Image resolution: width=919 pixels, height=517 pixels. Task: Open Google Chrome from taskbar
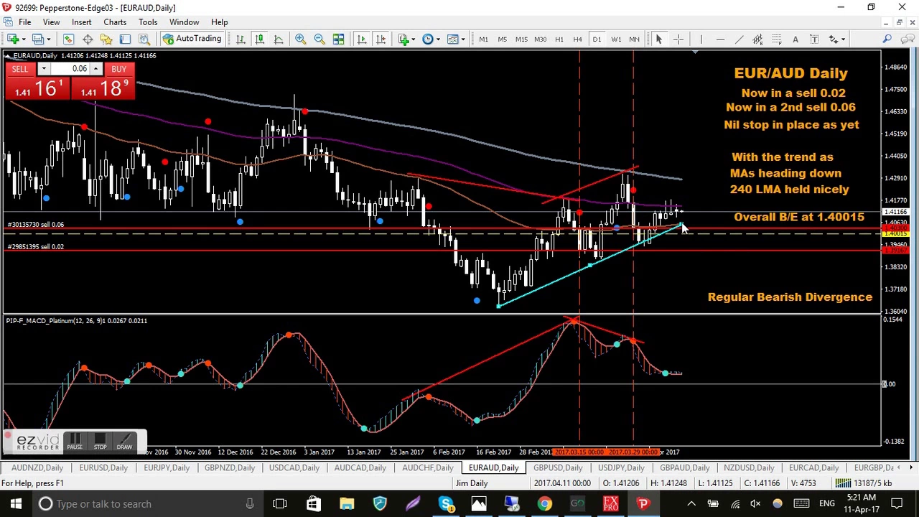(x=545, y=503)
